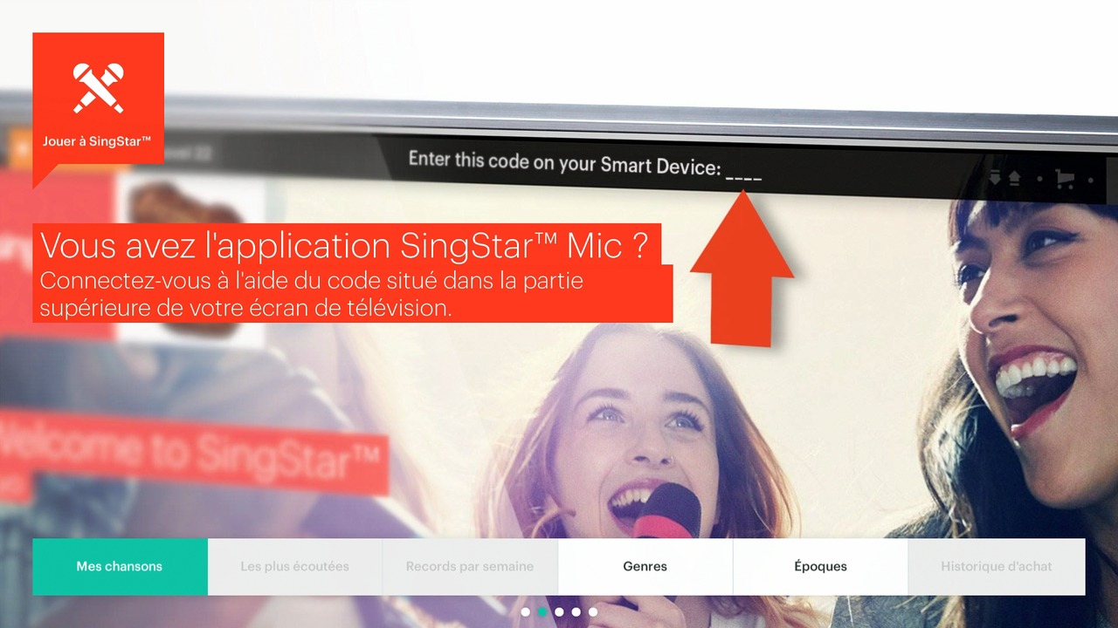Image resolution: width=1118 pixels, height=628 pixels.
Task: Jump to the third slide indicator dot
Action: (x=559, y=612)
